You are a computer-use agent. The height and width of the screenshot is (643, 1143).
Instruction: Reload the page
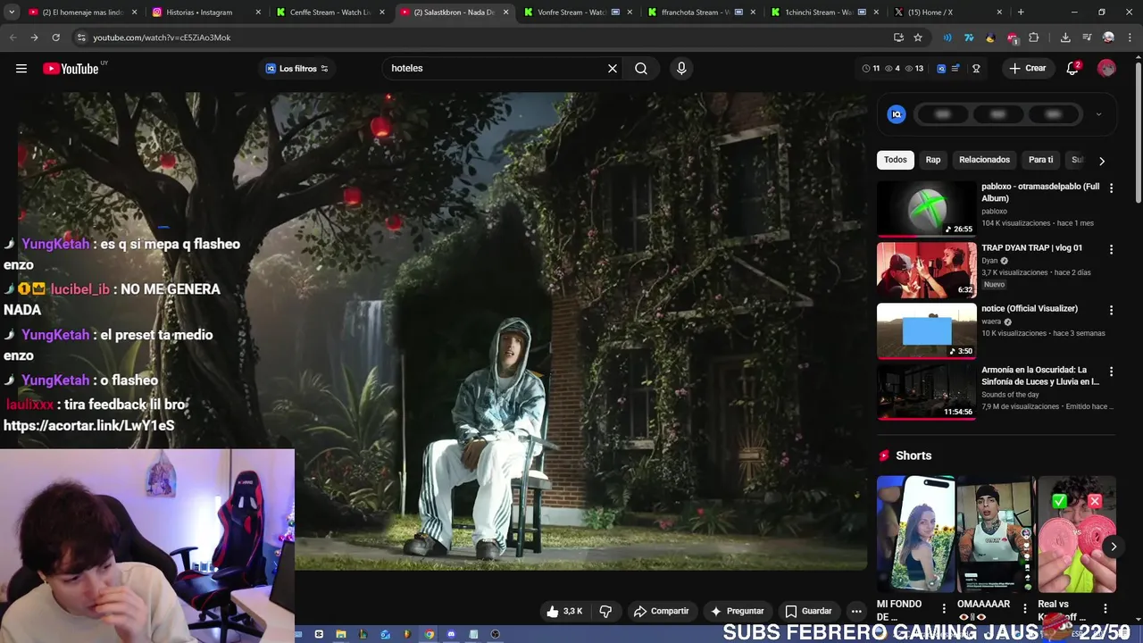(x=55, y=38)
